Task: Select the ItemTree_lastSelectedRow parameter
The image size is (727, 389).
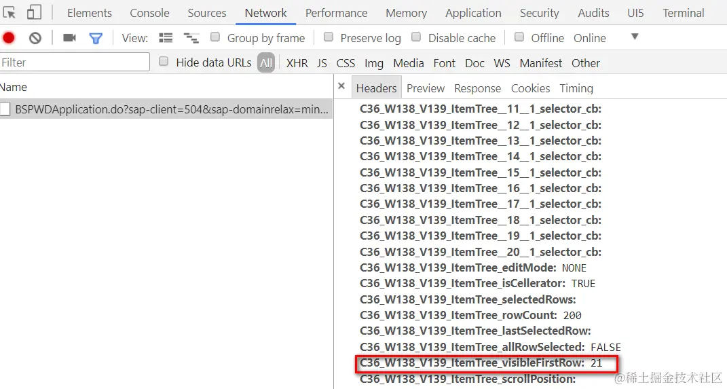Action: tap(475, 331)
